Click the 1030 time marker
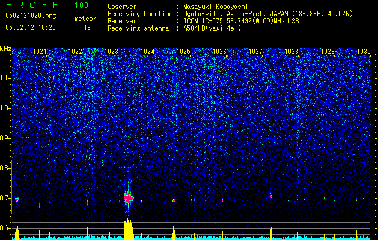The height and width of the screenshot is (240, 378). click(364, 52)
